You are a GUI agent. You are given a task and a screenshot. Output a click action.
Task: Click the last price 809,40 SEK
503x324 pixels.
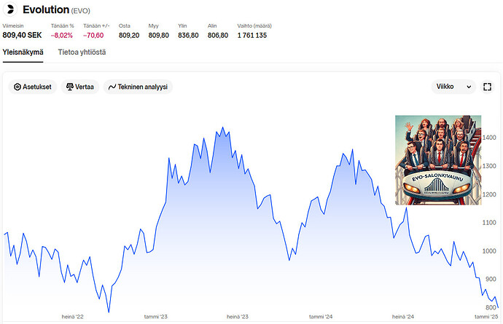click(23, 35)
